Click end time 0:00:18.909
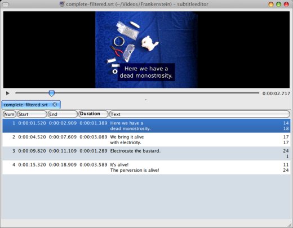Screen dimensions: 293x228 coord(63,165)
